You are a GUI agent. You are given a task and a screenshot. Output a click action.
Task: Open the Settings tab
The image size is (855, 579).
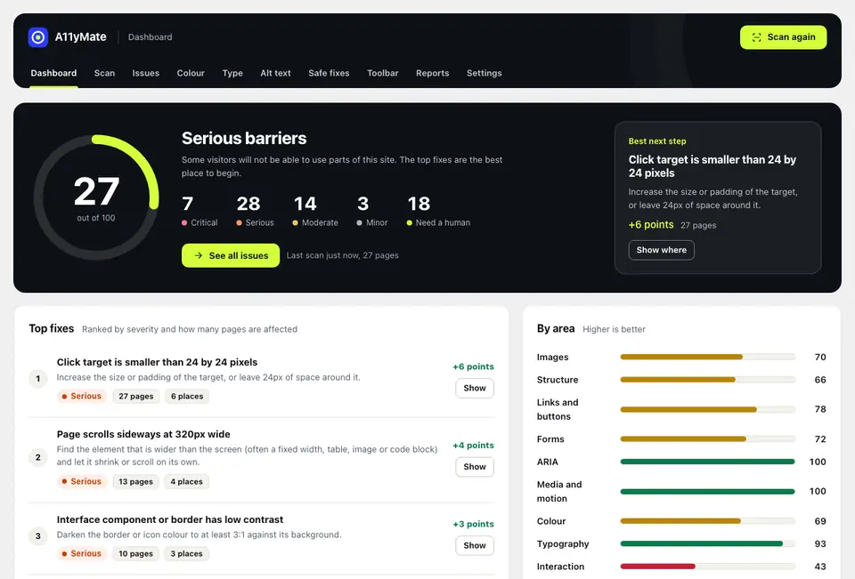(x=484, y=73)
